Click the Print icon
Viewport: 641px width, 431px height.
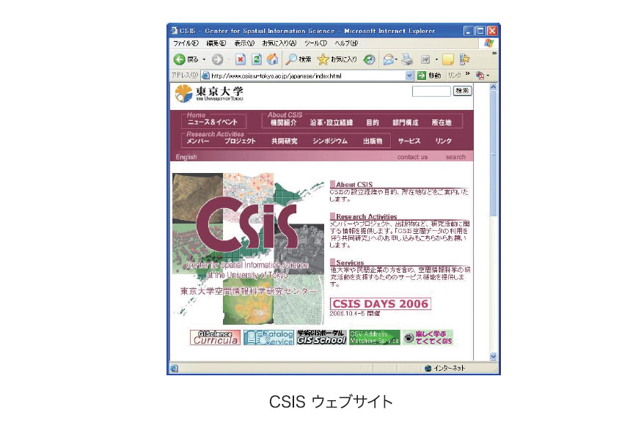pyautogui.click(x=406, y=59)
